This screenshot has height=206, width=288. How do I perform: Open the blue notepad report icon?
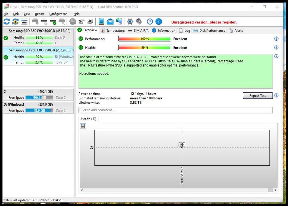pyautogui.click(x=101, y=22)
